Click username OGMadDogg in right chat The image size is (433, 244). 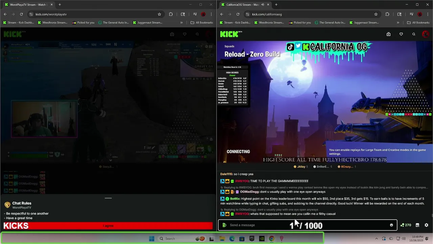[249, 192]
